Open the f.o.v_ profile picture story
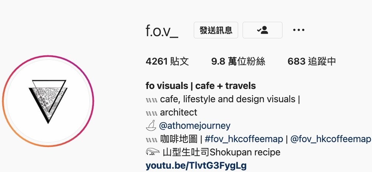Image resolution: width=372 pixels, height=172 pixels. click(x=48, y=101)
